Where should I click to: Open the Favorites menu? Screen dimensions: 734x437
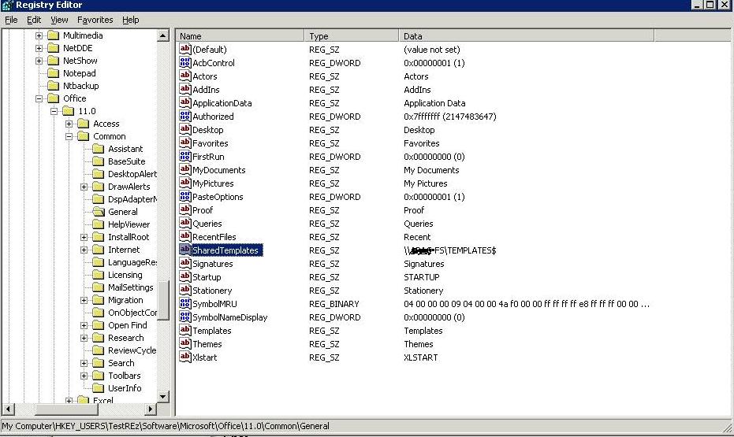click(95, 20)
